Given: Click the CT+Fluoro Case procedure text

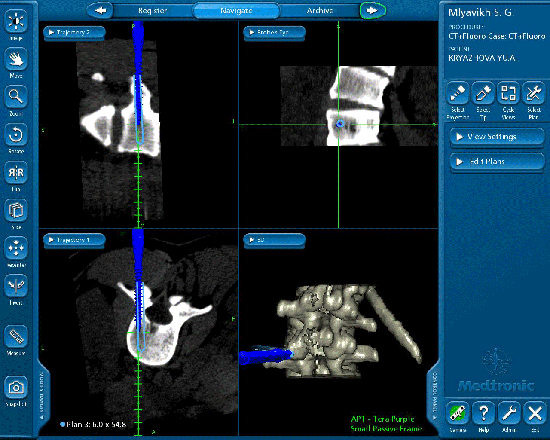Looking at the screenshot, I should tap(497, 36).
